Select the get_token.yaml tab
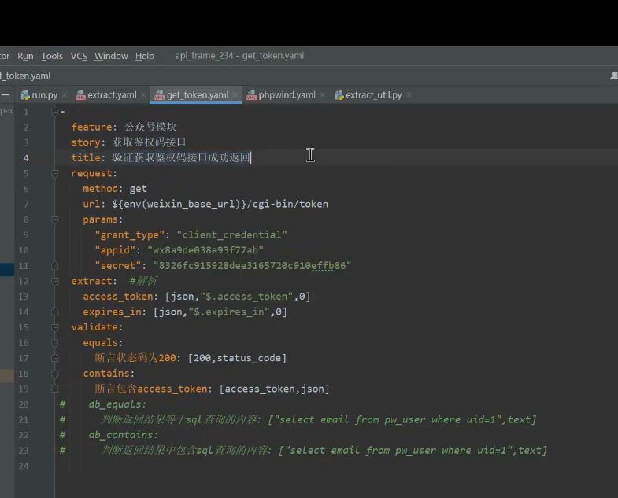 click(x=198, y=95)
